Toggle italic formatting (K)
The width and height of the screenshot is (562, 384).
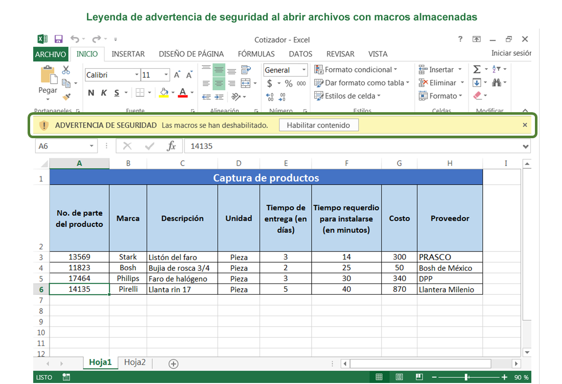point(104,93)
